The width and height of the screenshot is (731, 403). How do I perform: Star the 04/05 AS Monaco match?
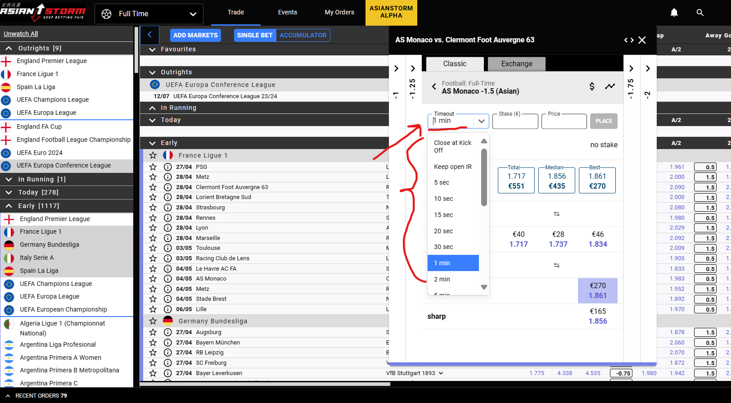pos(153,279)
